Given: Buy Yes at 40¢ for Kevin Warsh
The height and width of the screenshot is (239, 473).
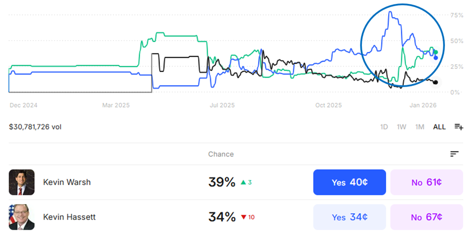Looking at the screenshot, I should point(349,182).
